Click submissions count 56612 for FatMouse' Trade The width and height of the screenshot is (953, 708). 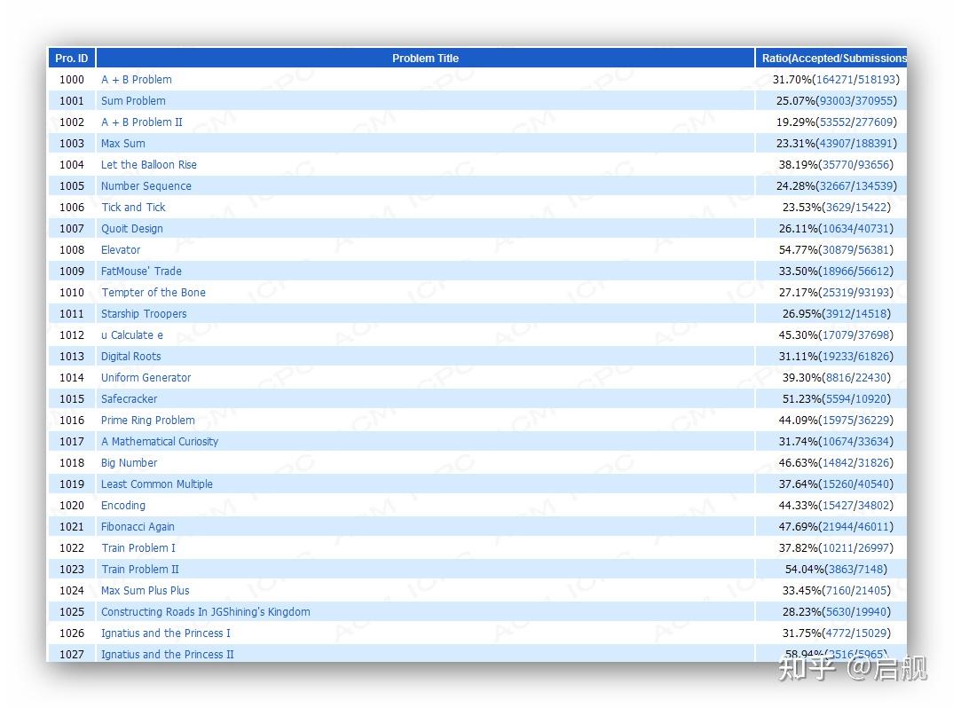click(x=873, y=271)
